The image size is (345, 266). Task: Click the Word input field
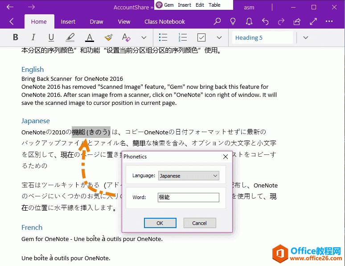pos(188,197)
